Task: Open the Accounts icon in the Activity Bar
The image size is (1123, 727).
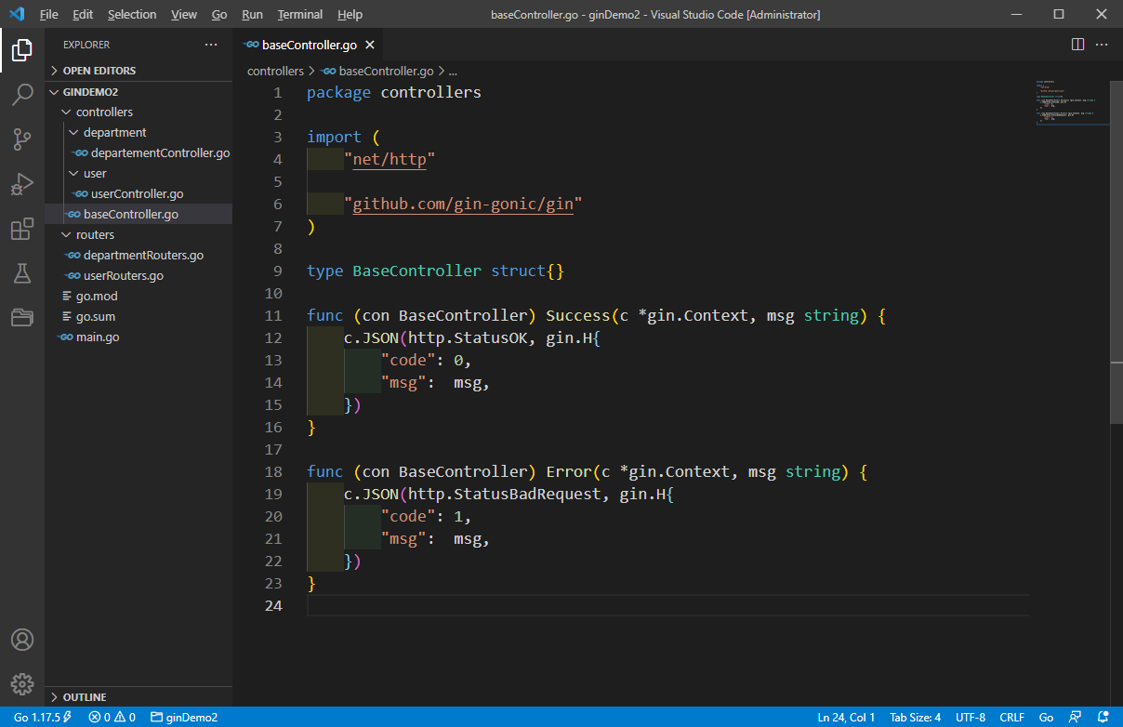Action: 22,640
